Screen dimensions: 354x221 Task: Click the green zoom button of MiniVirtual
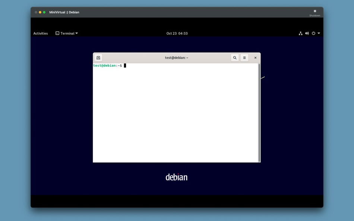(44, 12)
